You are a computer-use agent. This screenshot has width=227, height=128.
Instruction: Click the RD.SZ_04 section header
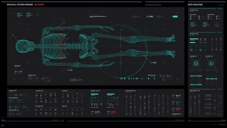coord(64,106)
